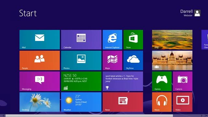The height and width of the screenshot is (117, 208).
Task: Open the Messaging tile
Action: [x=40, y=81]
